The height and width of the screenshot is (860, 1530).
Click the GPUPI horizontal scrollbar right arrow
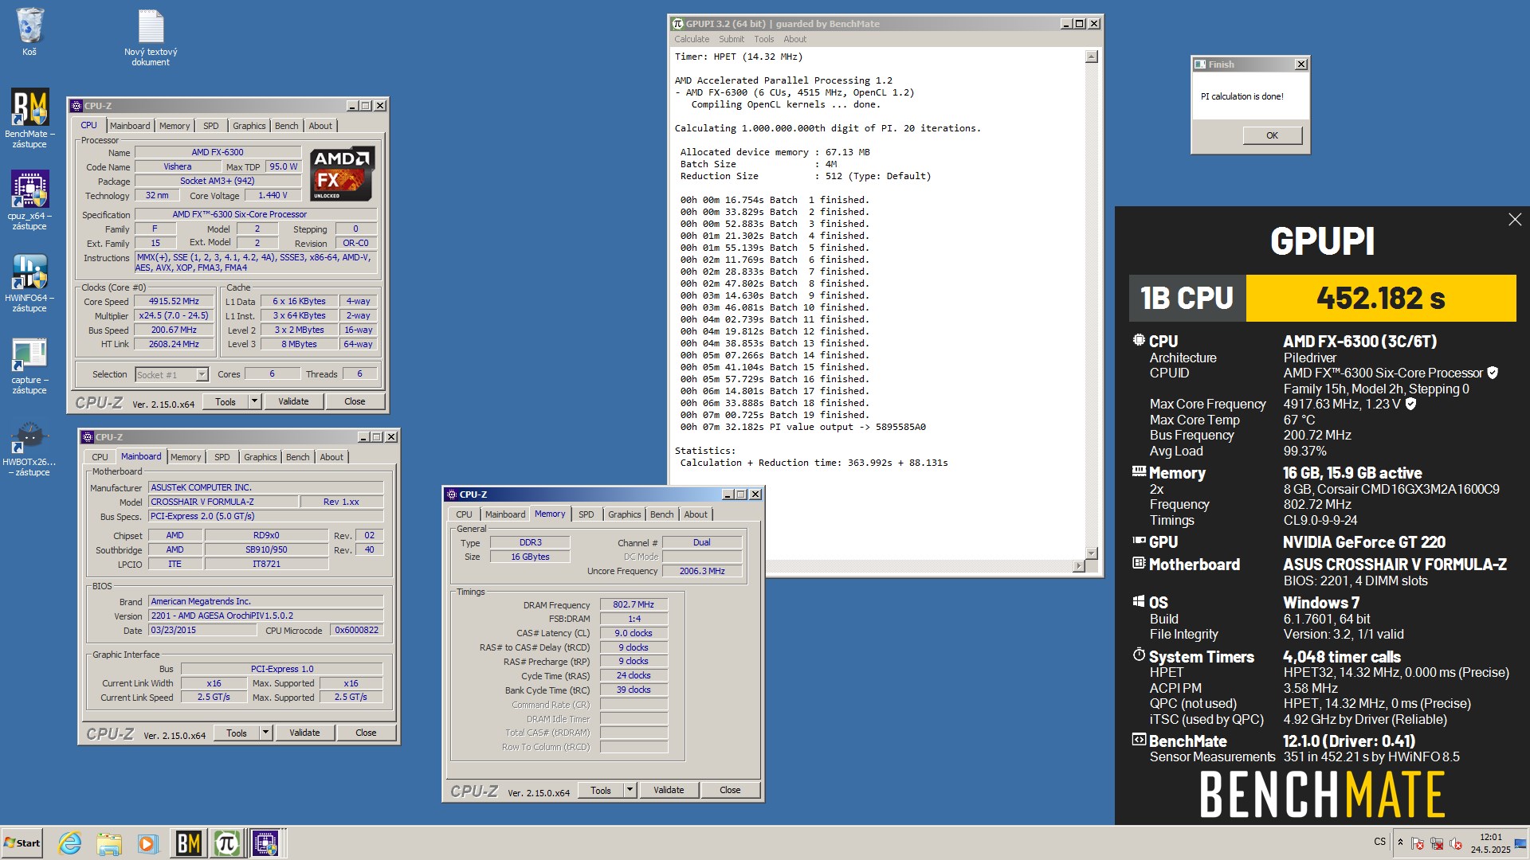(x=1079, y=566)
